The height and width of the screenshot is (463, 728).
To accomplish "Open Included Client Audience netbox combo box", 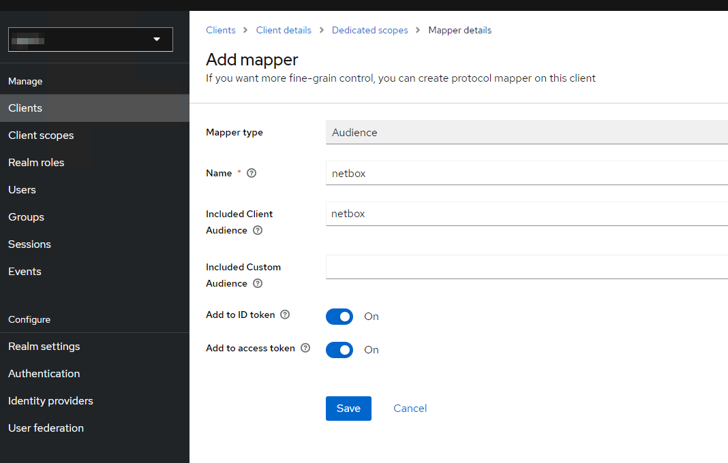I will coord(526,214).
